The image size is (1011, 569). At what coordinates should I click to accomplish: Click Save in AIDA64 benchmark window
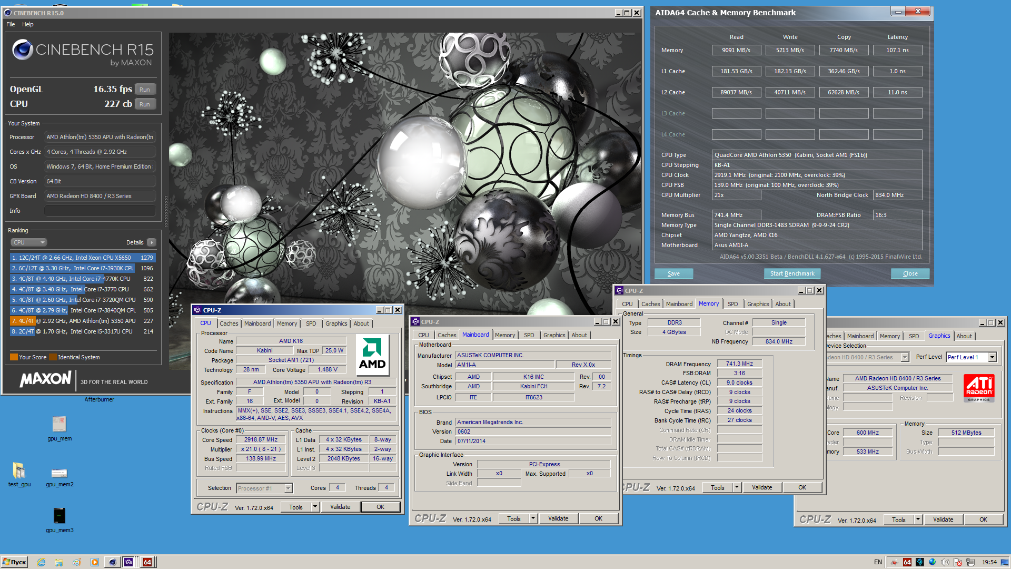click(673, 273)
